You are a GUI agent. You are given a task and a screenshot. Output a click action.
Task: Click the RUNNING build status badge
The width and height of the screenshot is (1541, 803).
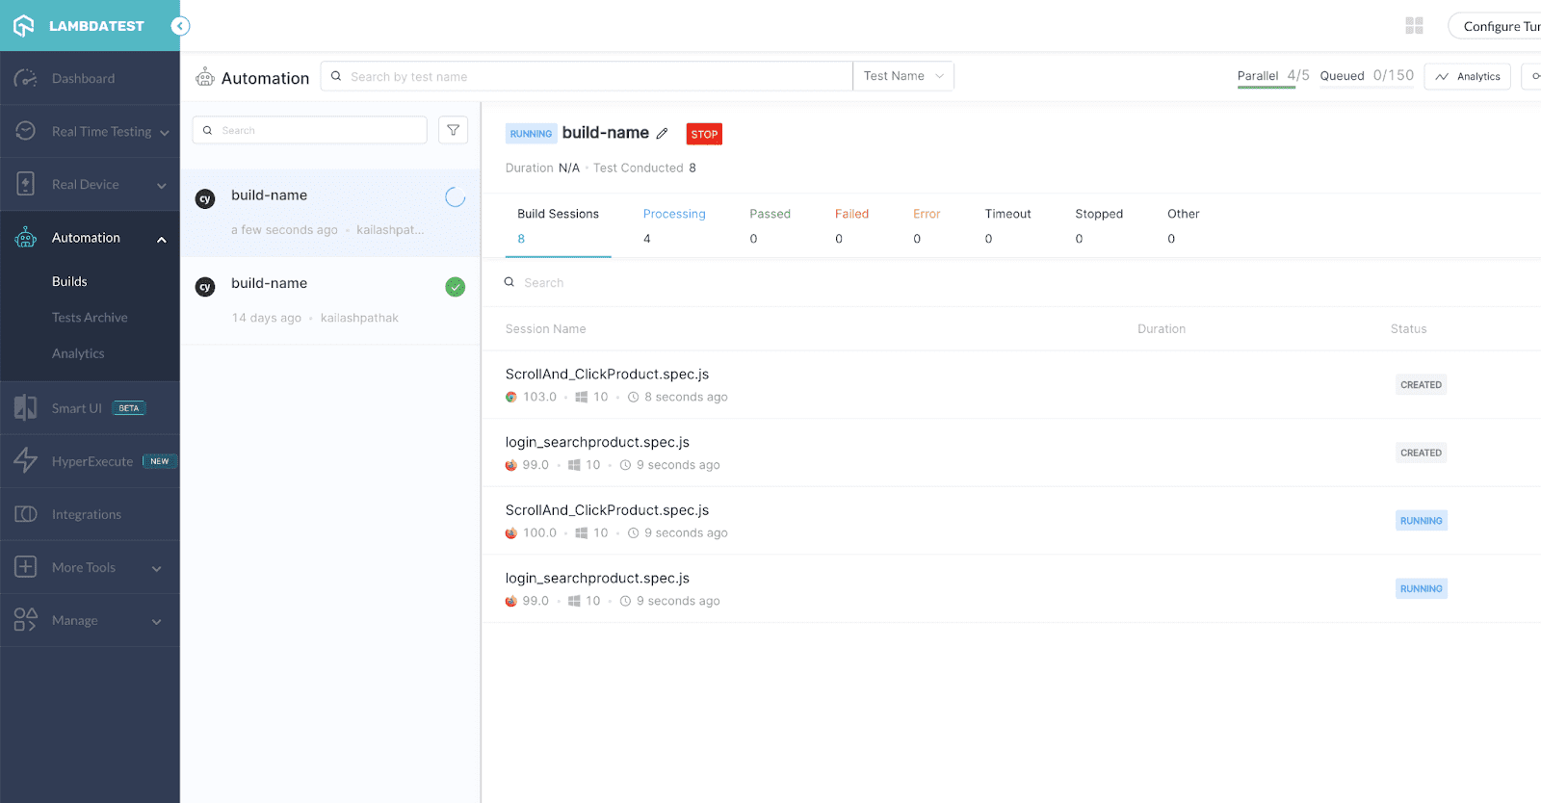(531, 134)
